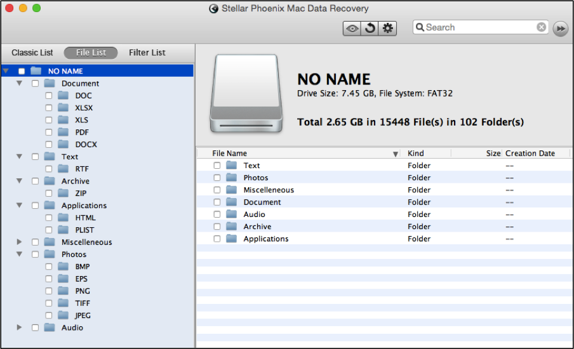574x349 pixels.
Task: Check the Miscelleneous row checkbox in file table
Action: (217, 190)
